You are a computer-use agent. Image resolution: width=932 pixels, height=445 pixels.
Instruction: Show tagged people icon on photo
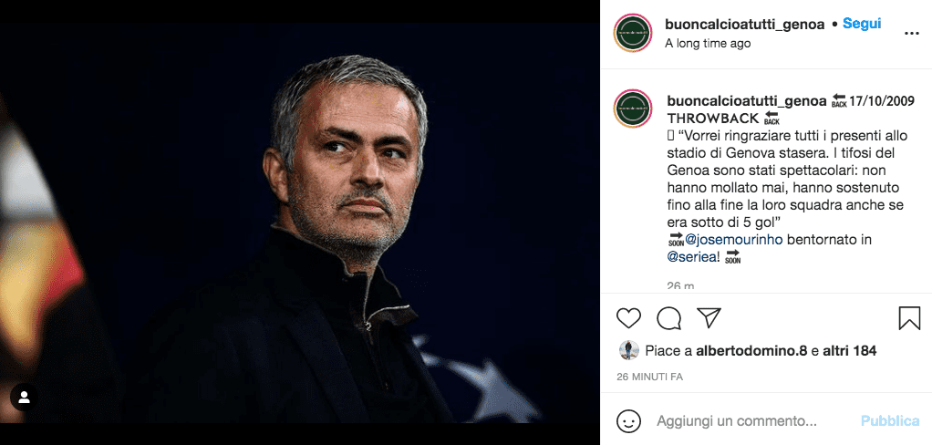coord(25,397)
